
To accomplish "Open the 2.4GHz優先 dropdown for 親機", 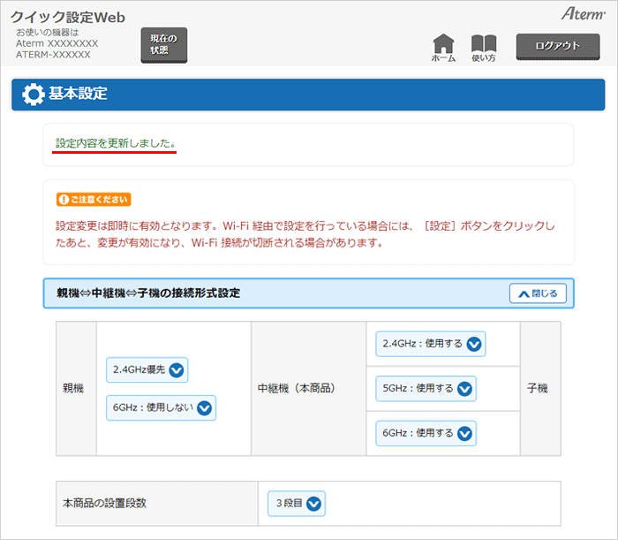I will 147,369.
